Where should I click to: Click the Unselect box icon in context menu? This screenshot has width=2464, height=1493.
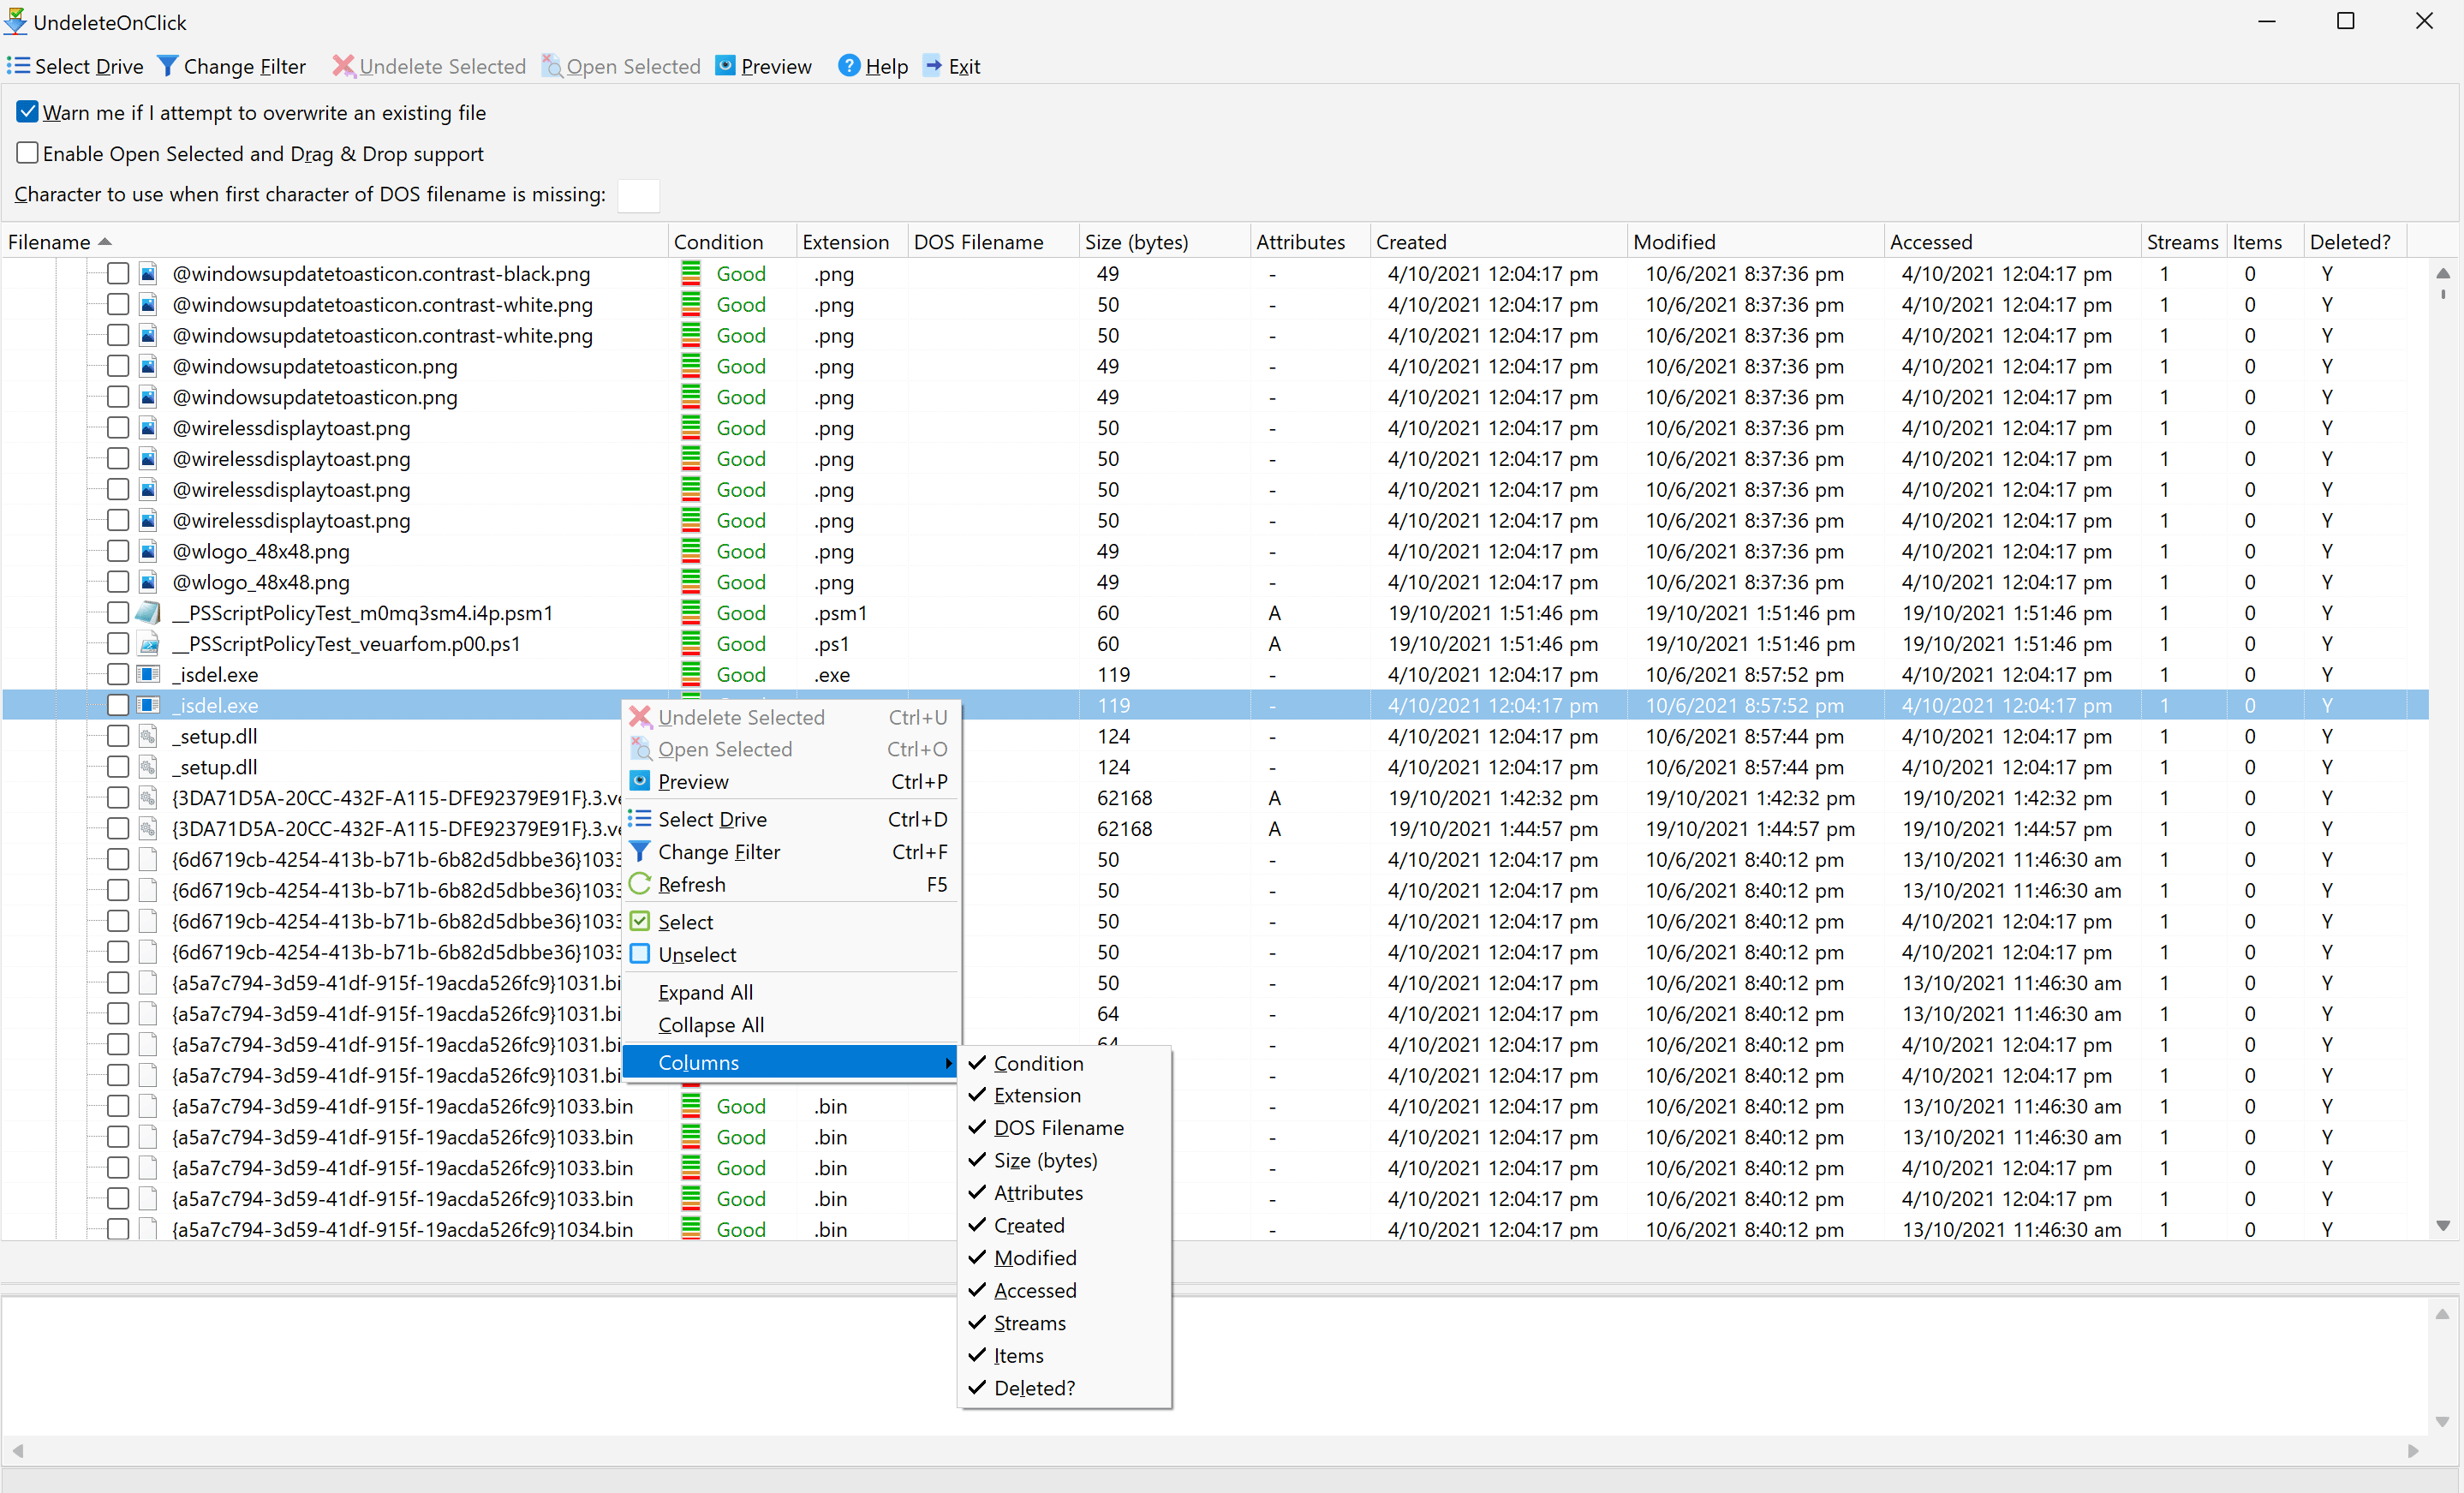point(640,954)
